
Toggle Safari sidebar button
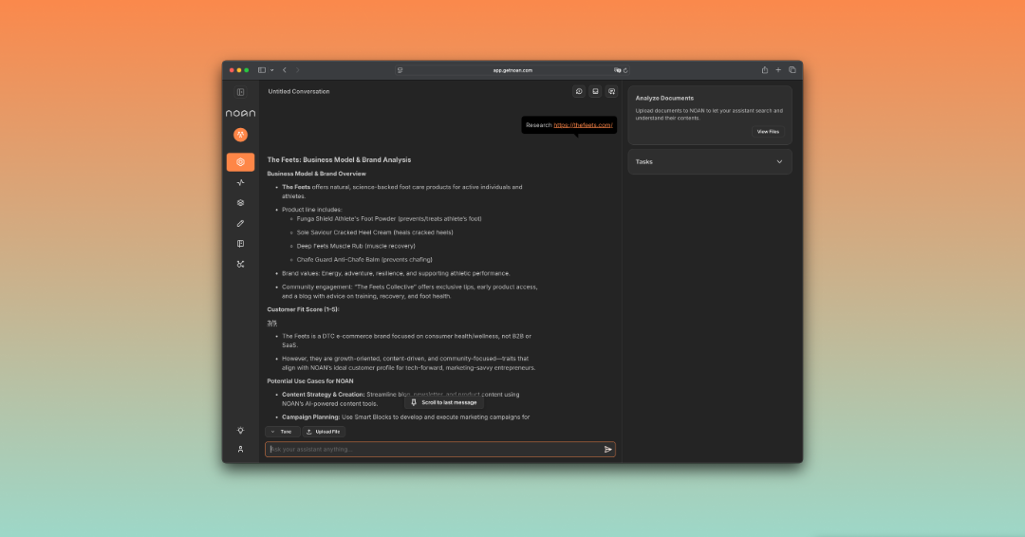pyautogui.click(x=262, y=70)
